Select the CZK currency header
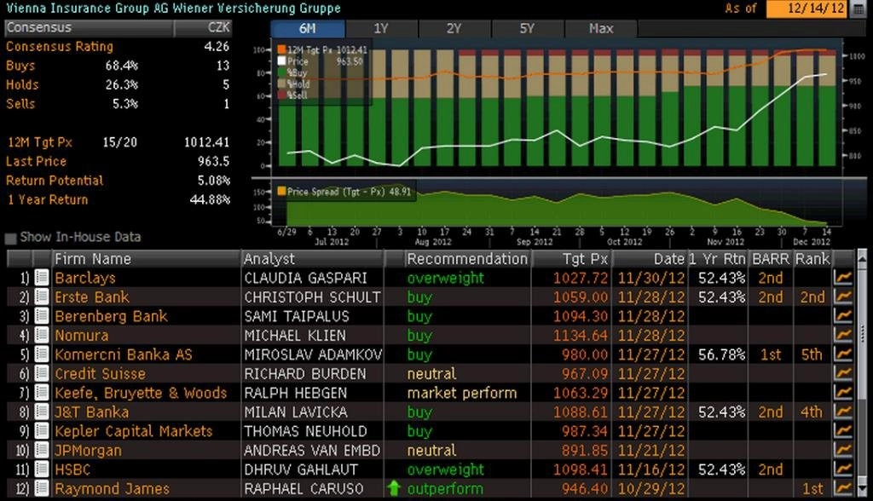873x501 pixels. (x=203, y=27)
